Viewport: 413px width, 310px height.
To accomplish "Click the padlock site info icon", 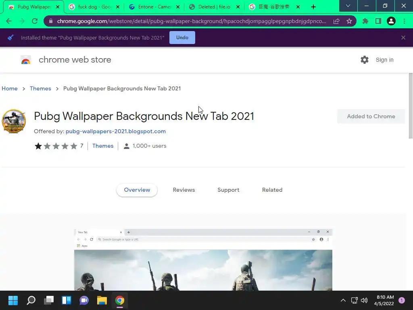I will point(51,21).
